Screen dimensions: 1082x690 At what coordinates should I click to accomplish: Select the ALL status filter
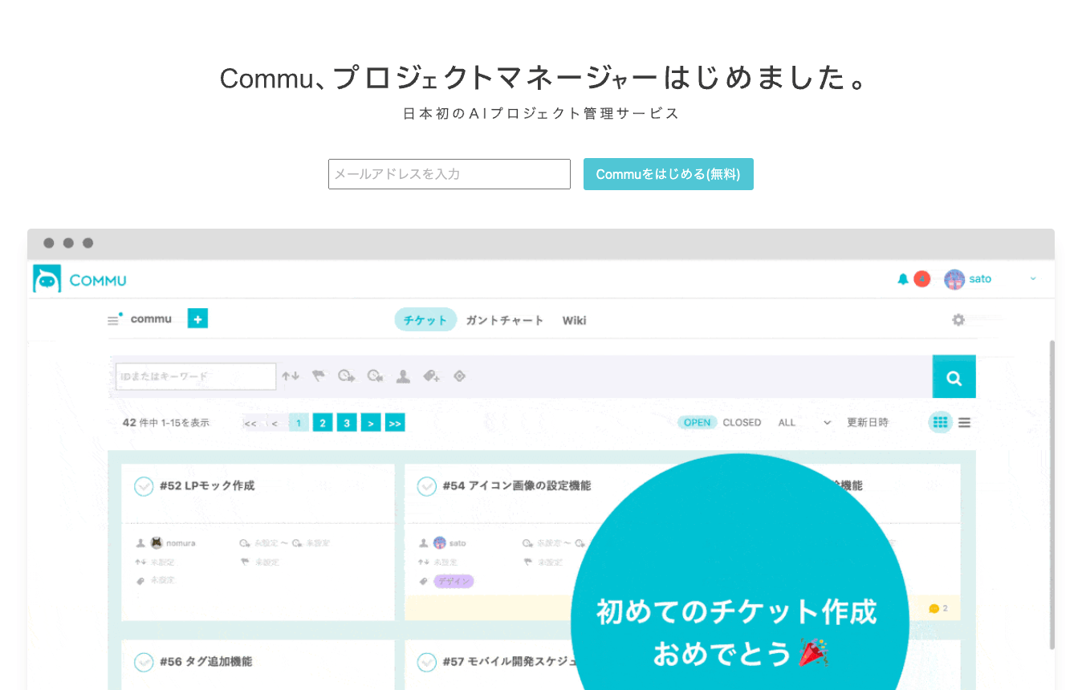(787, 423)
